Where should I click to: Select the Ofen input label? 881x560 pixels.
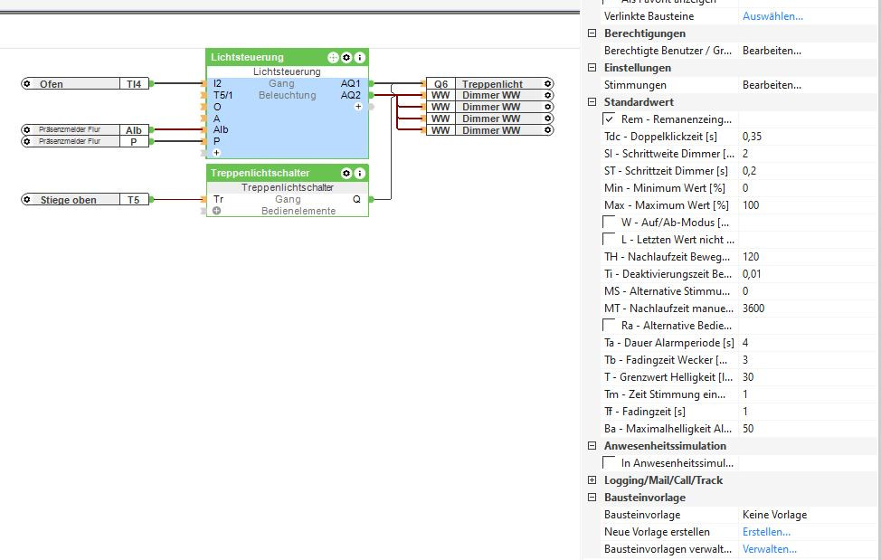[x=52, y=84]
